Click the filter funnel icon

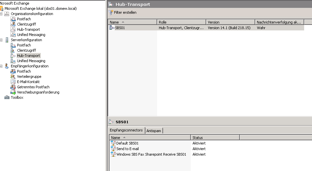(x=111, y=12)
